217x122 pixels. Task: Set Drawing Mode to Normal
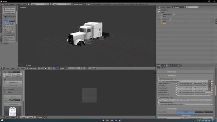pyautogui.click(x=185, y=112)
